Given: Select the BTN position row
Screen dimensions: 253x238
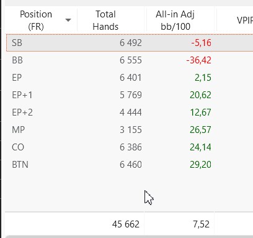Looking at the screenshot, I should (130, 165).
